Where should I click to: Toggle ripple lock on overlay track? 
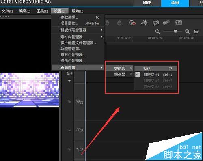pyautogui.click(x=69, y=101)
